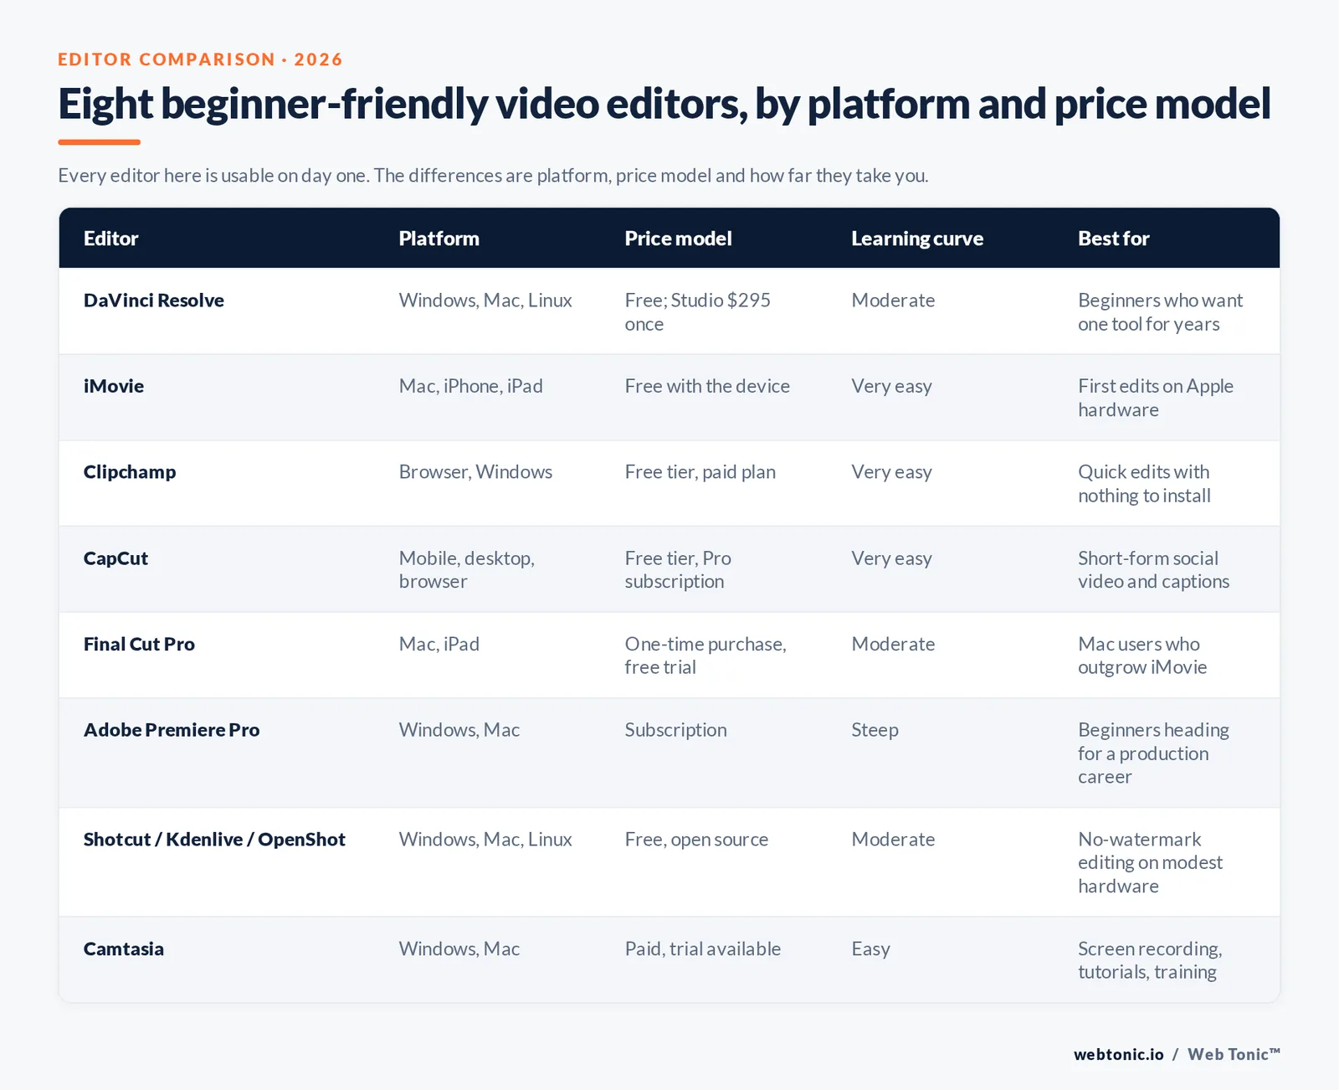Select the iMovie editor name

pos(114,386)
